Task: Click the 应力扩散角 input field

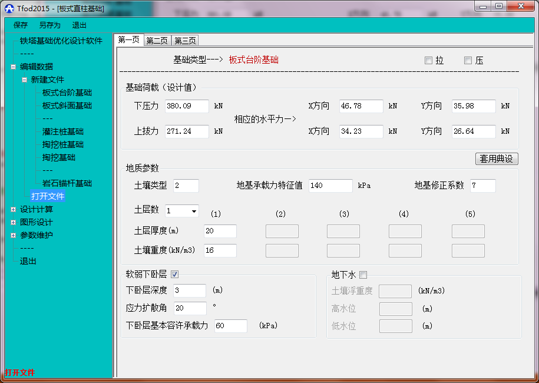Action: point(190,308)
